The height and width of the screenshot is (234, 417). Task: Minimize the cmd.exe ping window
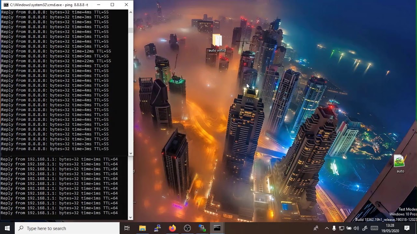[x=98, y=5]
